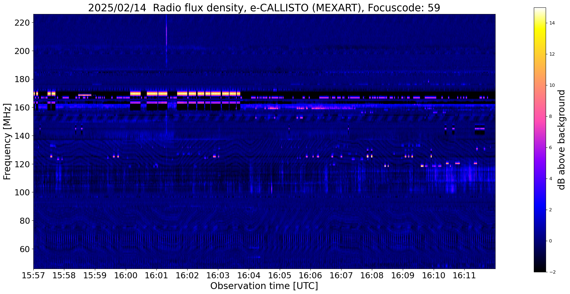Click the 60 frequency tick label
This screenshot has width=570, height=294.
[25, 249]
